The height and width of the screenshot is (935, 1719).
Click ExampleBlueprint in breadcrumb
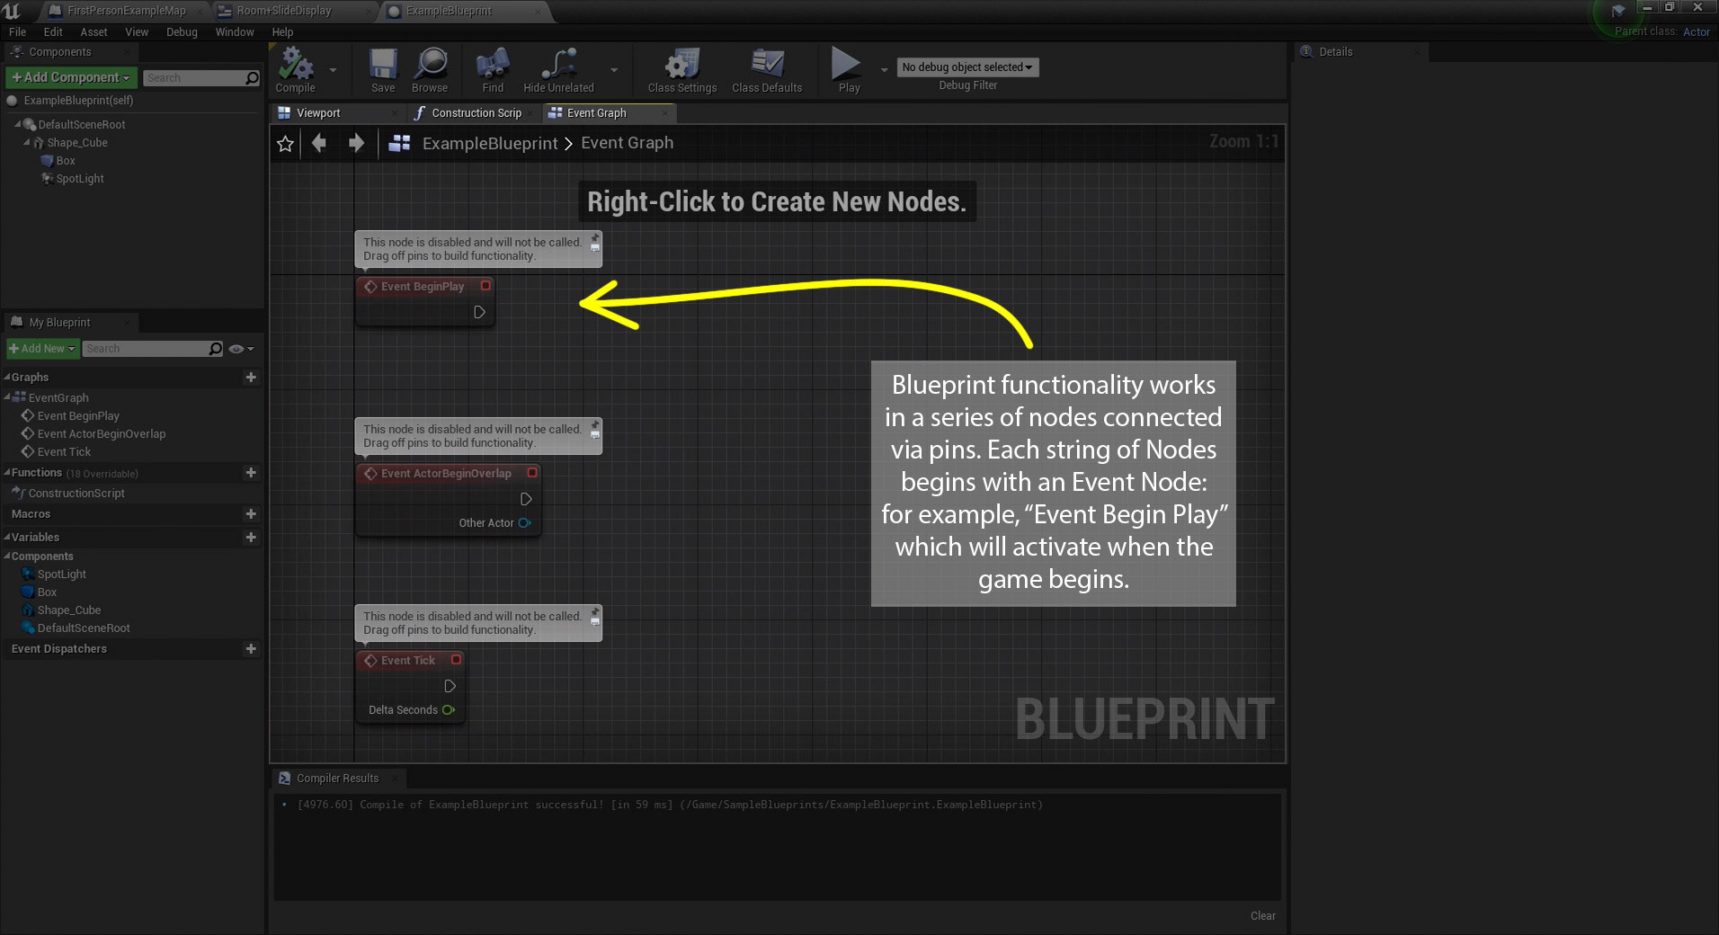click(490, 144)
